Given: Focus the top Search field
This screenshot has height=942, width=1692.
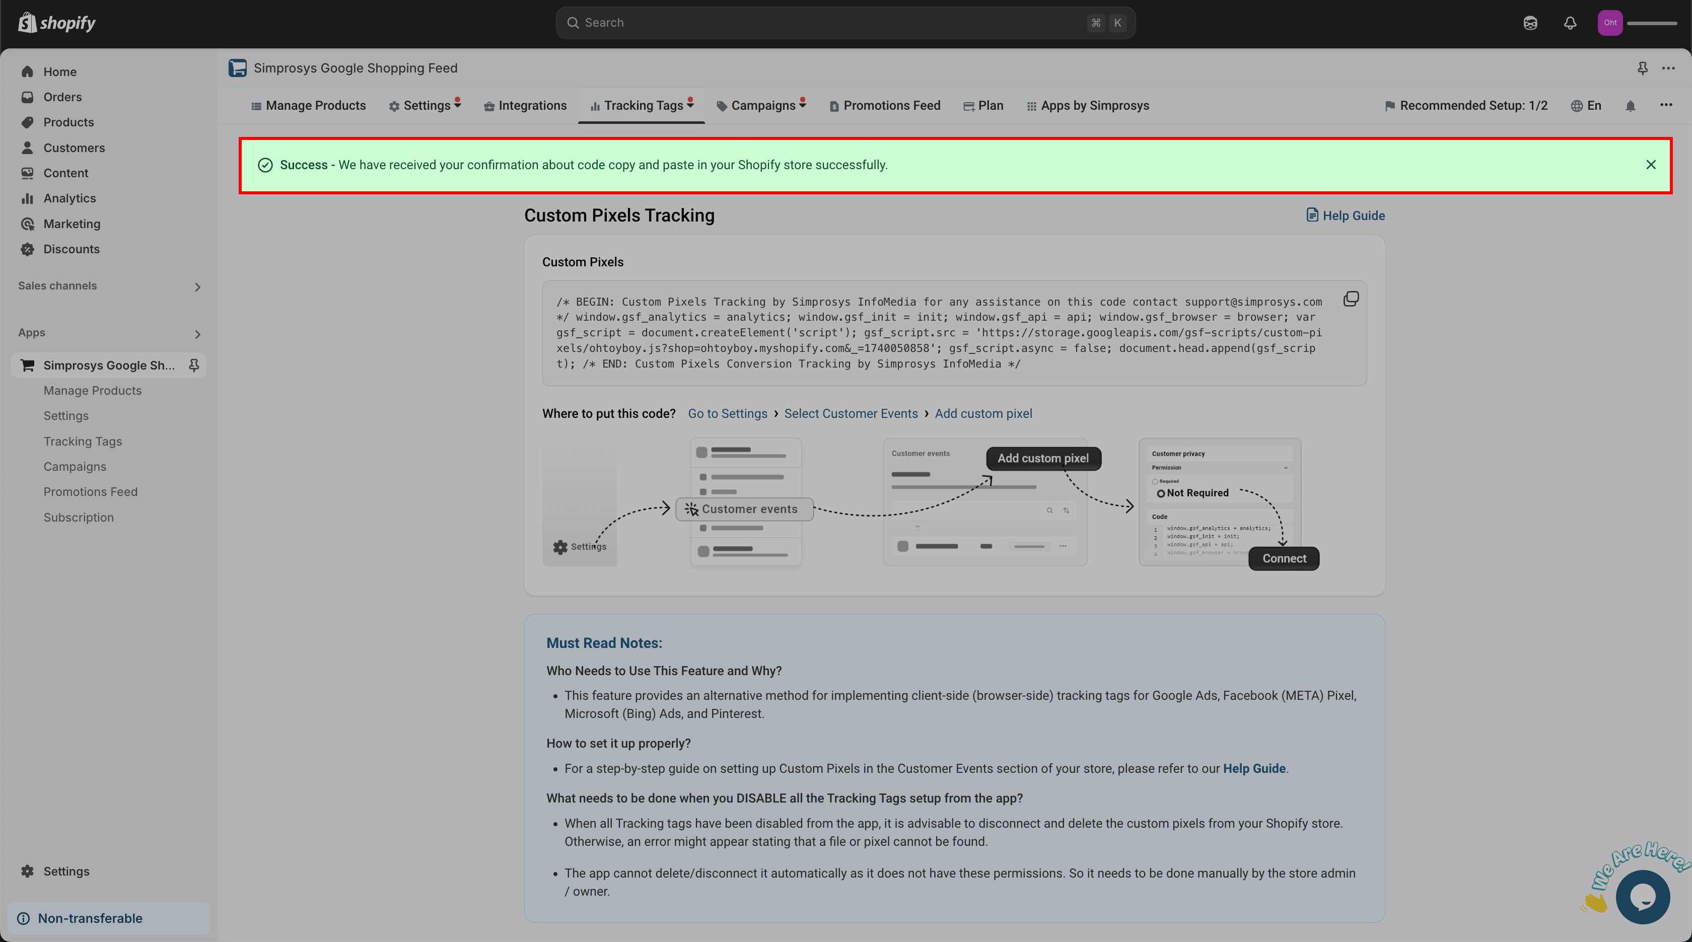Looking at the screenshot, I should point(845,23).
